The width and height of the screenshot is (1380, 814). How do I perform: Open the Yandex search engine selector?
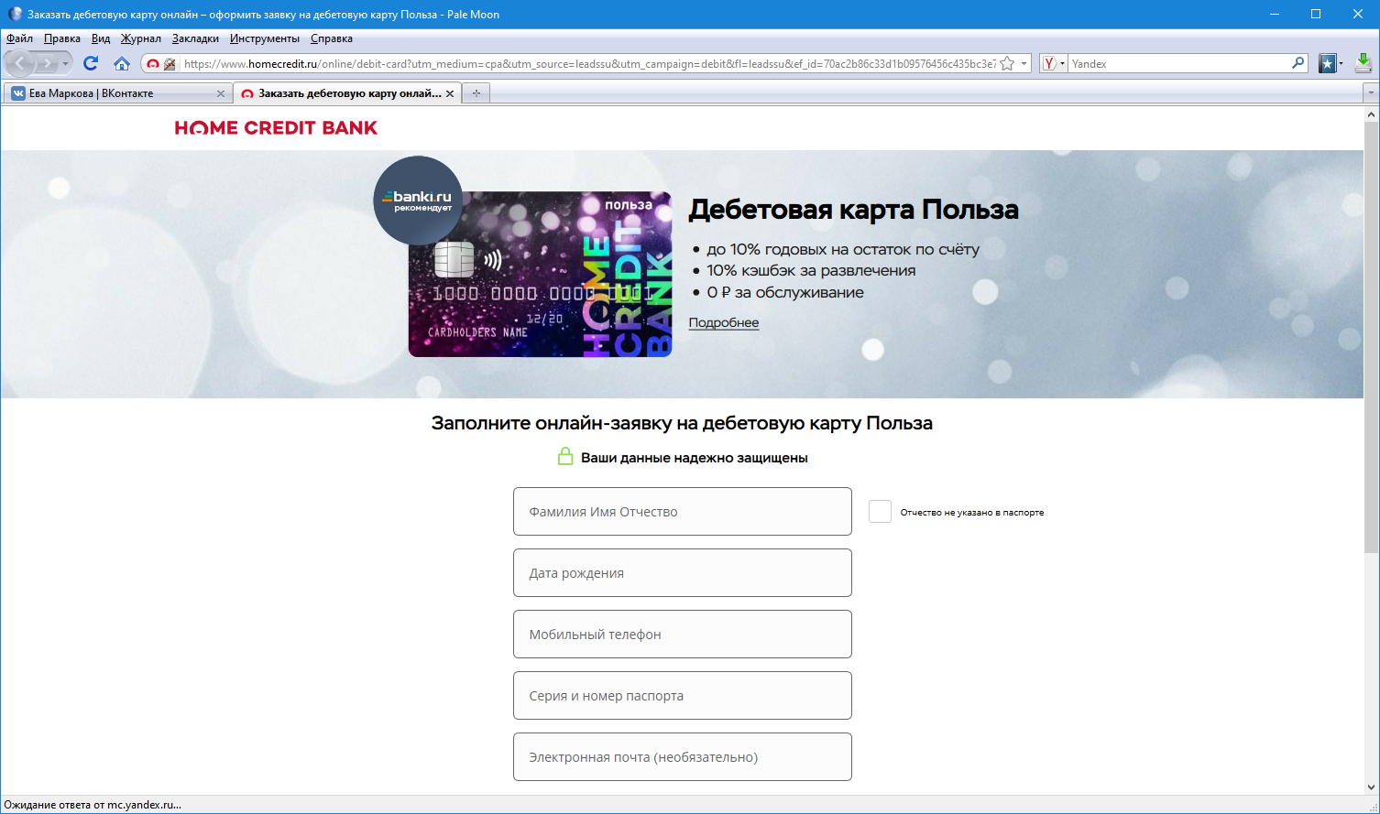click(1054, 64)
